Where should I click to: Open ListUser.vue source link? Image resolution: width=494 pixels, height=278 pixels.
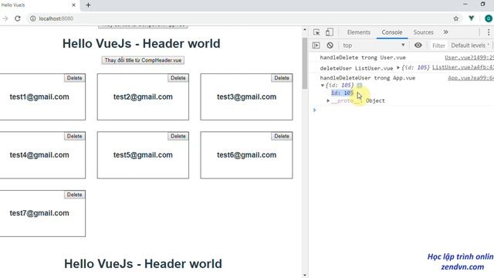tap(463, 67)
